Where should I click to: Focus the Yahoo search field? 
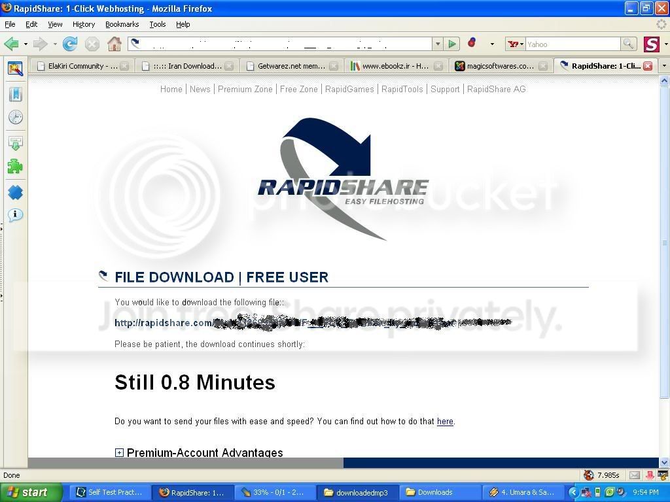pyautogui.click(x=573, y=44)
